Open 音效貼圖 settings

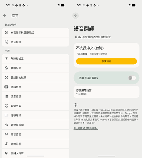click(35, 144)
